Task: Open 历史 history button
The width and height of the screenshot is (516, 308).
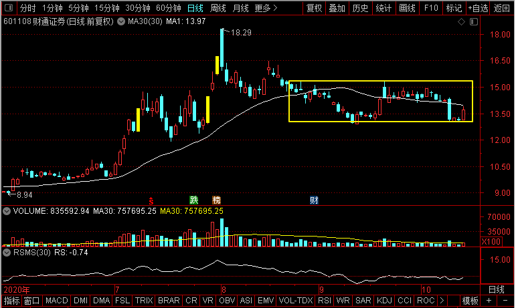Action: [x=360, y=8]
